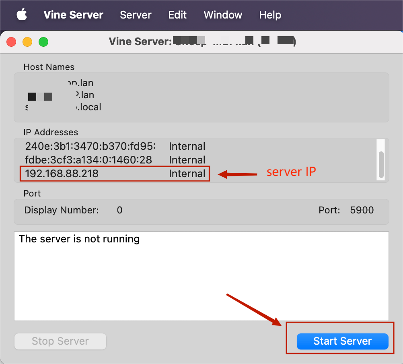The image size is (403, 364).
Task: Open the Help menu
Action: (270, 15)
